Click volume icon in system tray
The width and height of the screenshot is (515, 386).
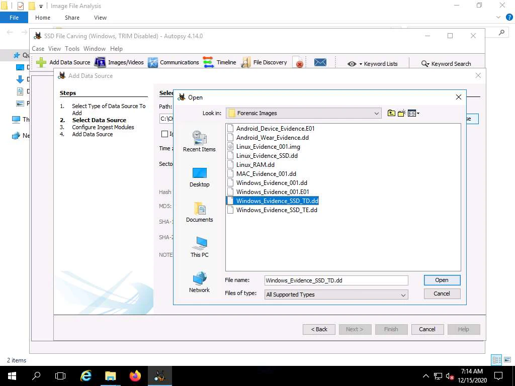coord(450,376)
